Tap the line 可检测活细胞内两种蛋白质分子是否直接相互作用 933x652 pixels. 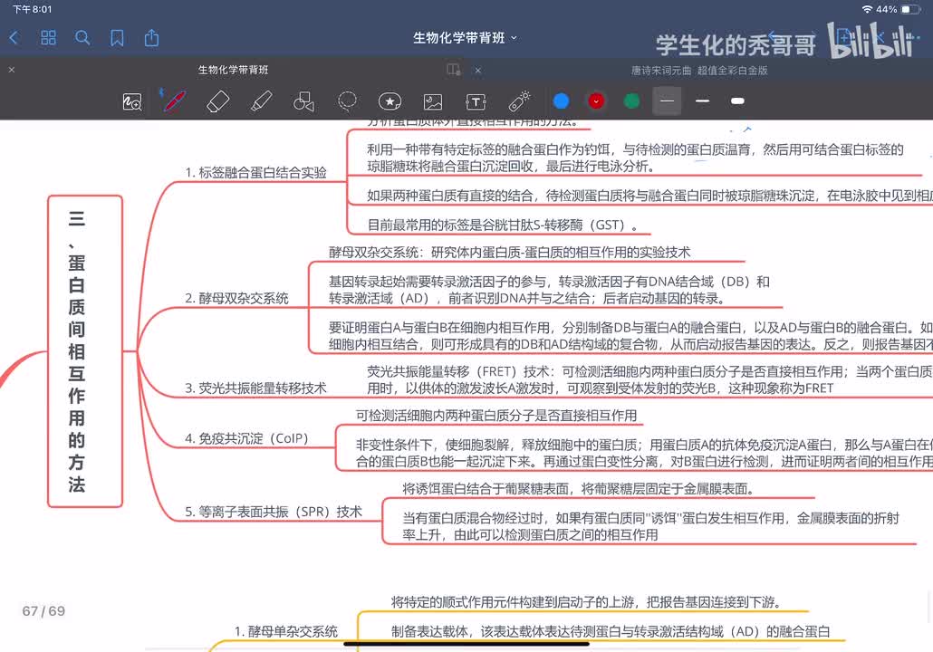(x=496, y=416)
